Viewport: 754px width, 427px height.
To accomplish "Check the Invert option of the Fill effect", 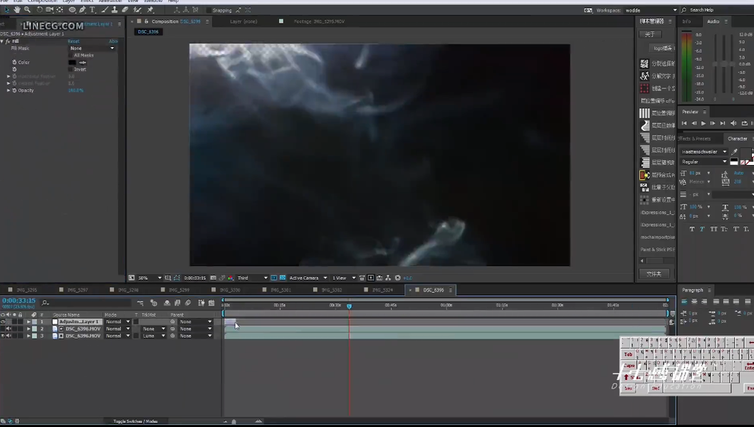I will click(70, 69).
